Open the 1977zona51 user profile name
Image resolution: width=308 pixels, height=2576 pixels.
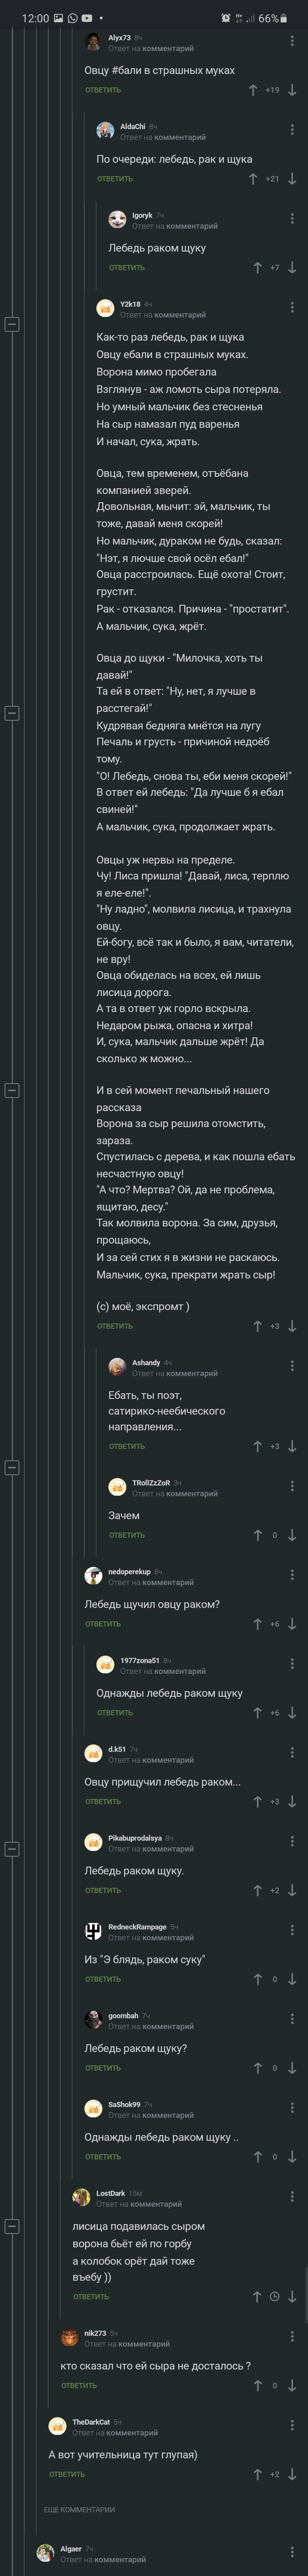click(x=139, y=1661)
